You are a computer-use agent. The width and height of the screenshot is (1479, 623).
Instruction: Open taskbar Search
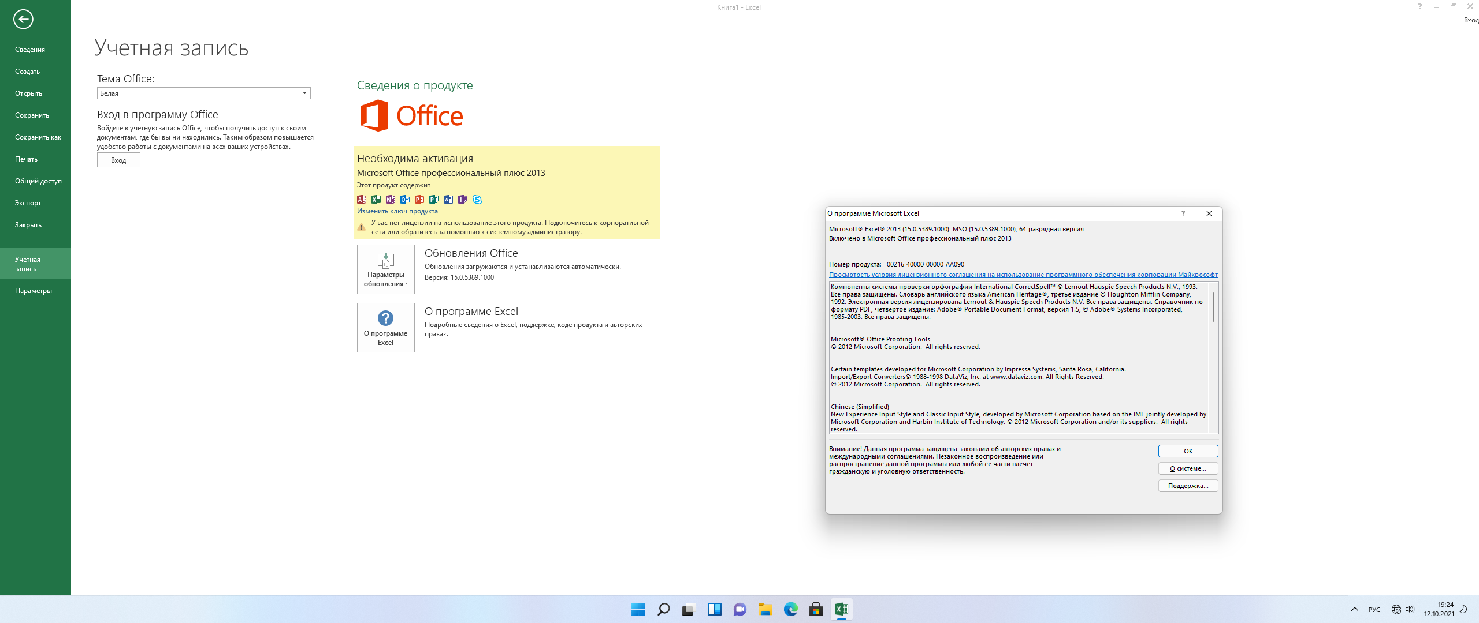coord(663,609)
